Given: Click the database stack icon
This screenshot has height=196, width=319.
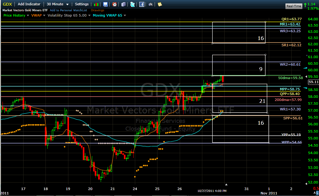Looking at the screenshot, I should (123, 4).
